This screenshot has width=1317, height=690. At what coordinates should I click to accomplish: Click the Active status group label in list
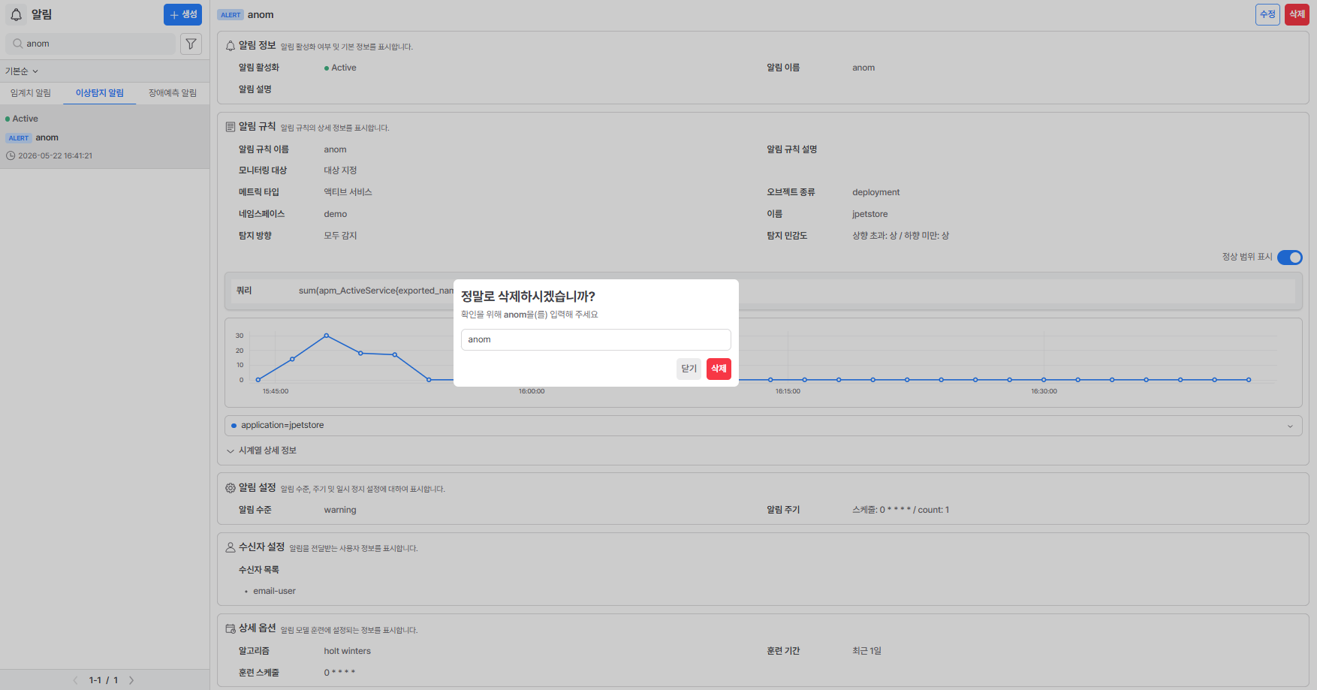click(x=22, y=119)
